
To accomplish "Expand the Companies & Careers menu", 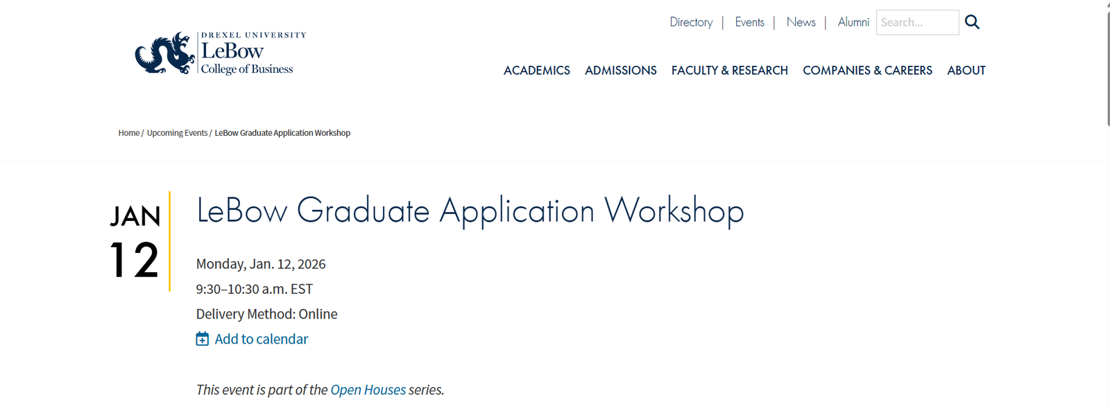I will (867, 71).
